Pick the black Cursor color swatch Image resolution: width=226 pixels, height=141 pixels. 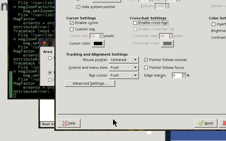pos(98,44)
